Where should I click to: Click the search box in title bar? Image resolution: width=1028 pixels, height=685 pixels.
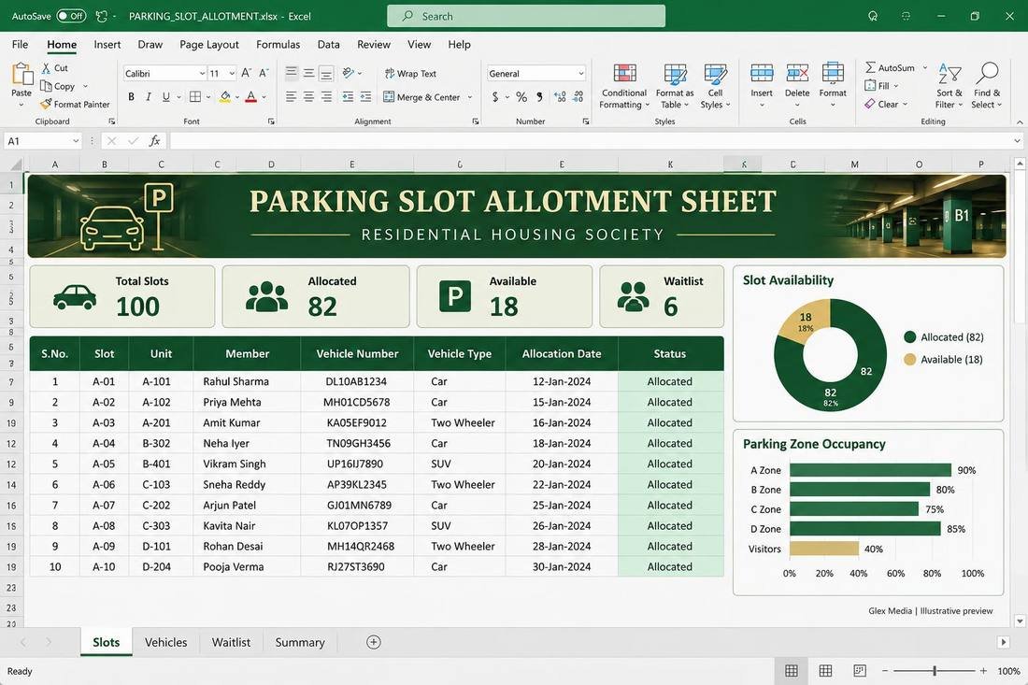click(x=526, y=16)
